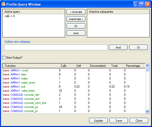Click the Or button between query lists

click(x=76, y=26)
